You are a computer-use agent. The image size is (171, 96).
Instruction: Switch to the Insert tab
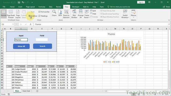click(x=20, y=7)
